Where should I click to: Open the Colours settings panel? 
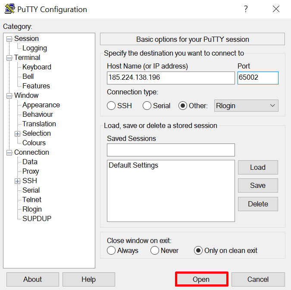click(x=34, y=143)
